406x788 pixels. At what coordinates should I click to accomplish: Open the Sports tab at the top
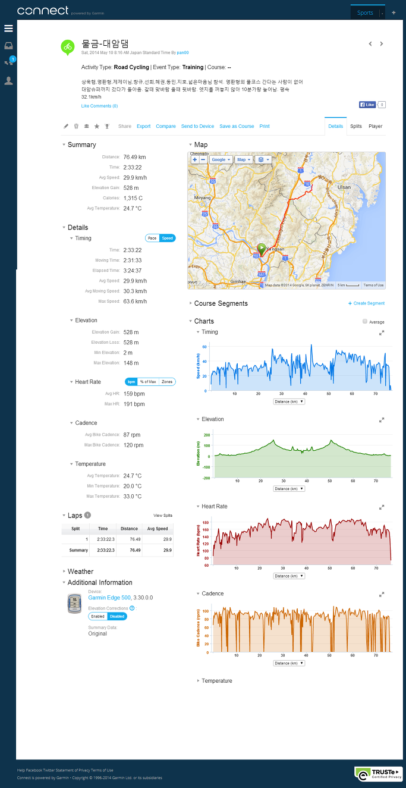[x=365, y=12]
